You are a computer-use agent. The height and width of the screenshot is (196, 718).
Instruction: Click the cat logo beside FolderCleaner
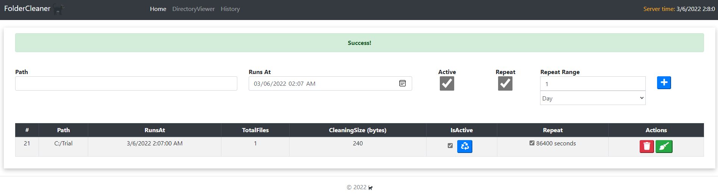[59, 9]
